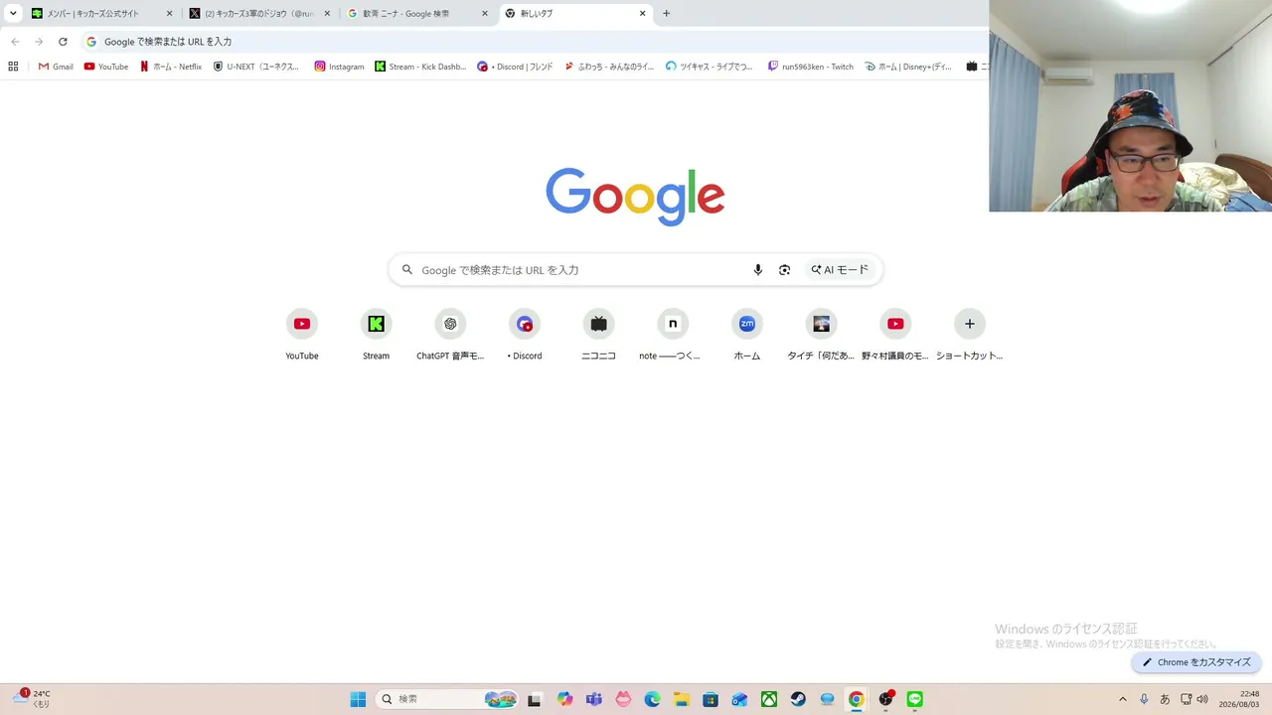
Task: Open Task View in the taskbar
Action: coord(535,699)
